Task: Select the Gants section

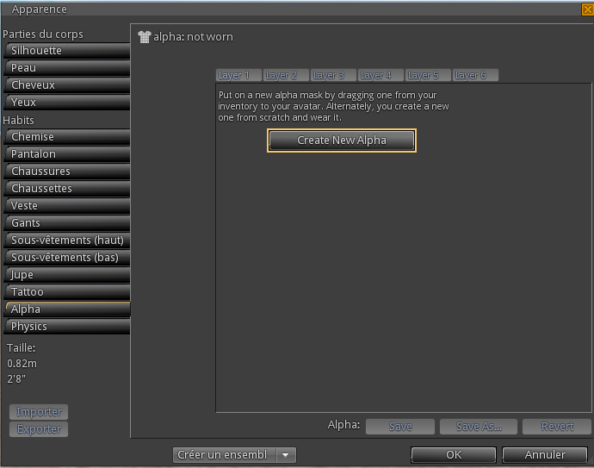Action: pyautogui.click(x=67, y=223)
